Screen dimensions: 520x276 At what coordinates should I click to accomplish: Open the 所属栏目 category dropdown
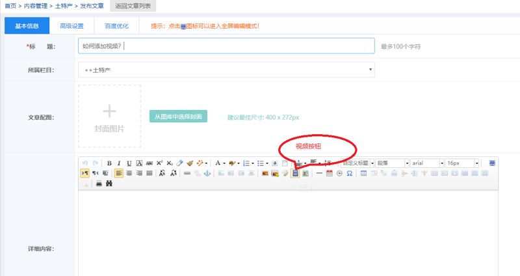(x=226, y=69)
